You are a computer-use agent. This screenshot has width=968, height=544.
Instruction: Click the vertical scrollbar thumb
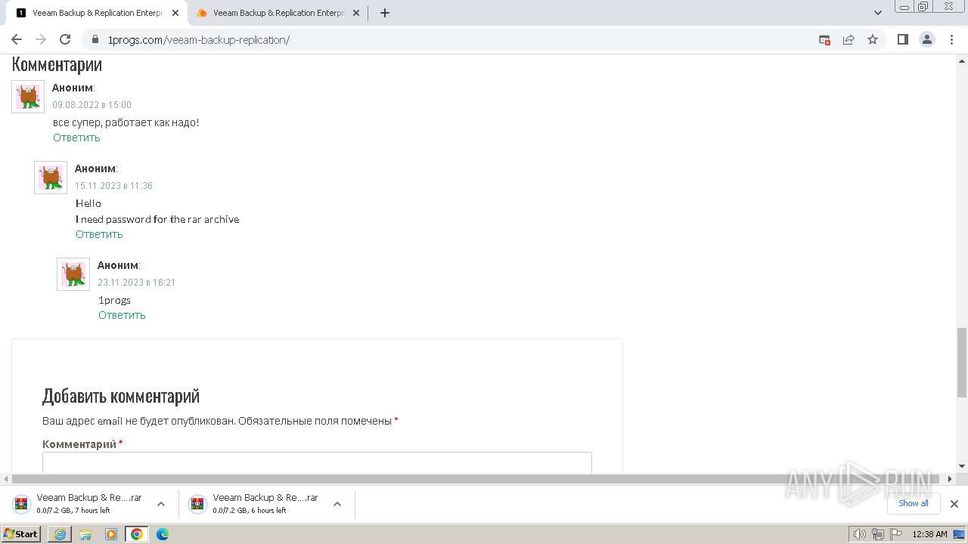pyautogui.click(x=962, y=363)
